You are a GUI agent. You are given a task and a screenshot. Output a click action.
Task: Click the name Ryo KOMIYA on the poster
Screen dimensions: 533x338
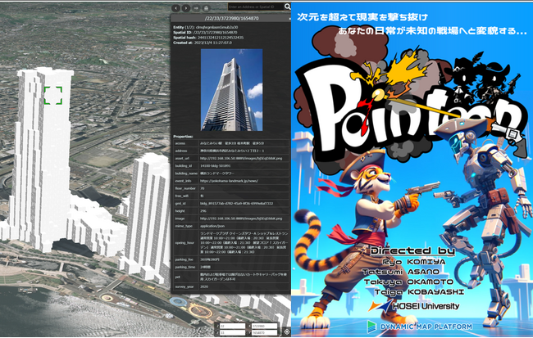413,262
